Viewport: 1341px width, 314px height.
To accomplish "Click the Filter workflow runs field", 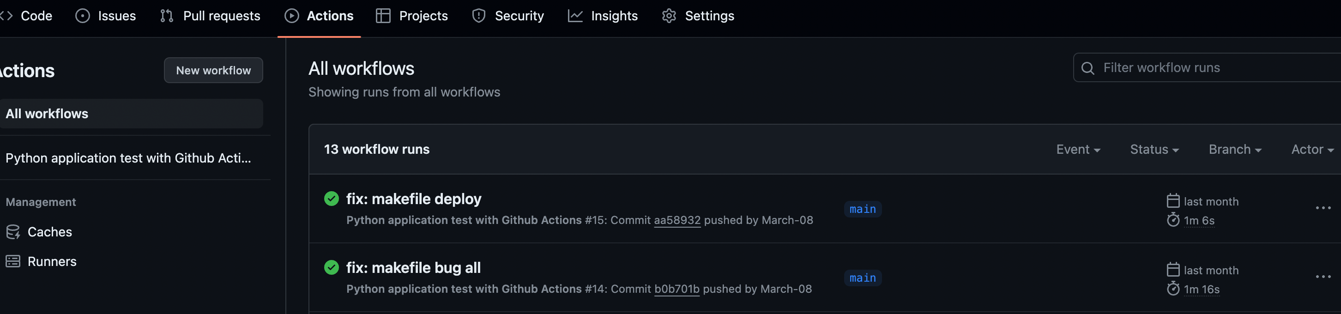I will coord(1207,68).
